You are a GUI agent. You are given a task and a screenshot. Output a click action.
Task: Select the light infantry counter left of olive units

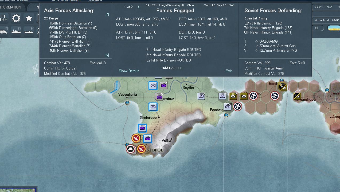(222, 96)
